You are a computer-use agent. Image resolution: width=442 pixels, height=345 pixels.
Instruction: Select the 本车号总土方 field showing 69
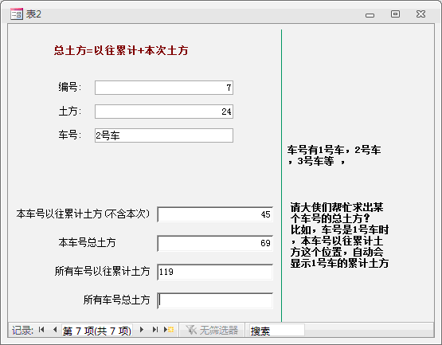pos(215,243)
